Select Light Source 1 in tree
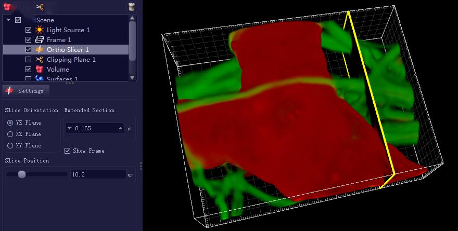The height and width of the screenshot is (231, 458). pos(68,30)
